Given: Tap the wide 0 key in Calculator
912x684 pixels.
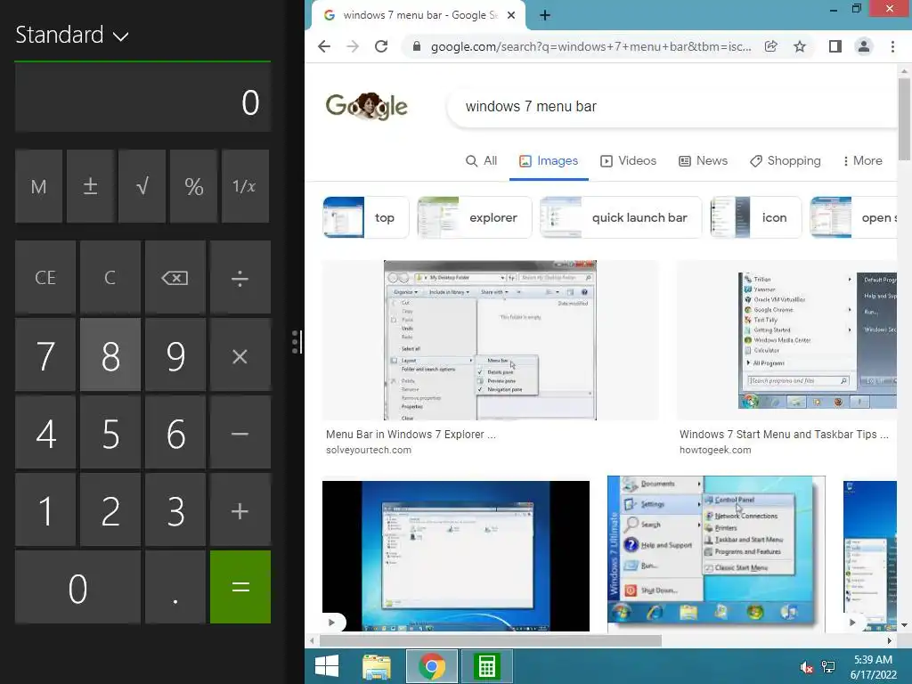Looking at the screenshot, I should tap(78, 587).
